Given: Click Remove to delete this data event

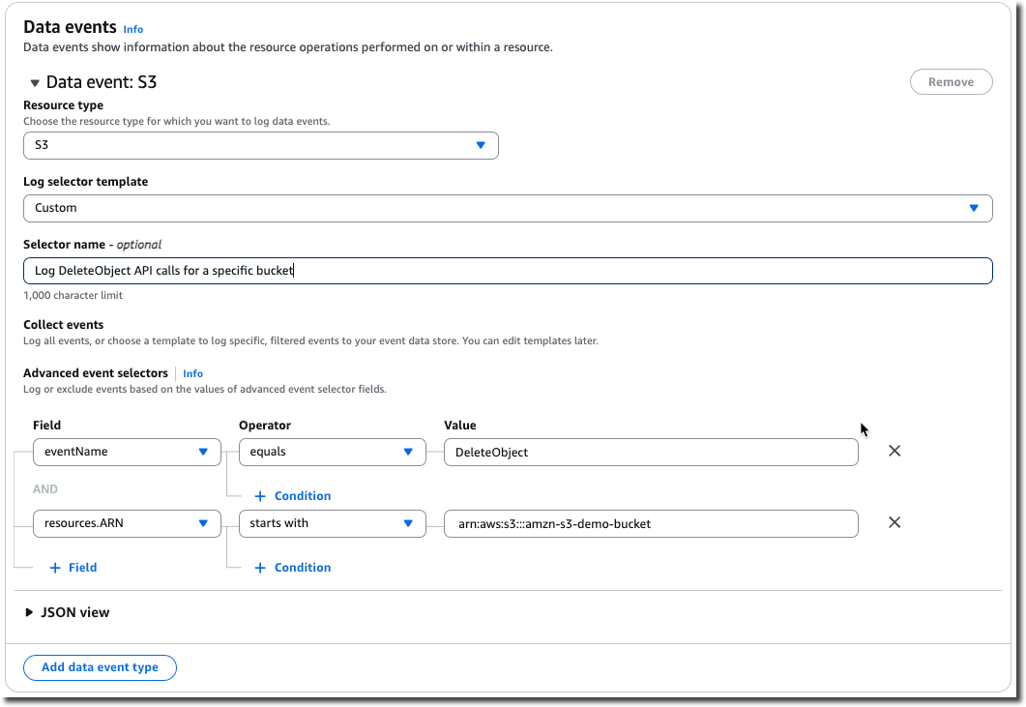Looking at the screenshot, I should pyautogui.click(x=951, y=81).
